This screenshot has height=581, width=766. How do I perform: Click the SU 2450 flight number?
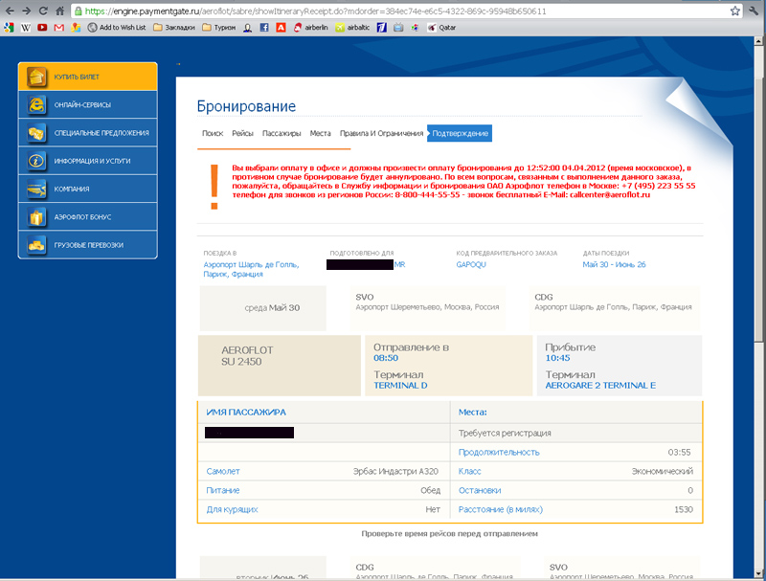(x=241, y=362)
